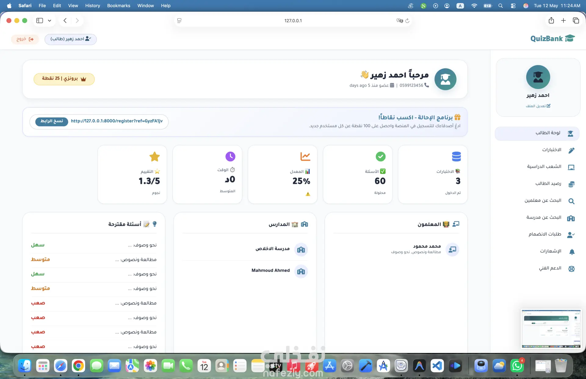586x379 pixels.
Task: Click the school icon beside Mahmoud Ahmed
Action: point(301,271)
